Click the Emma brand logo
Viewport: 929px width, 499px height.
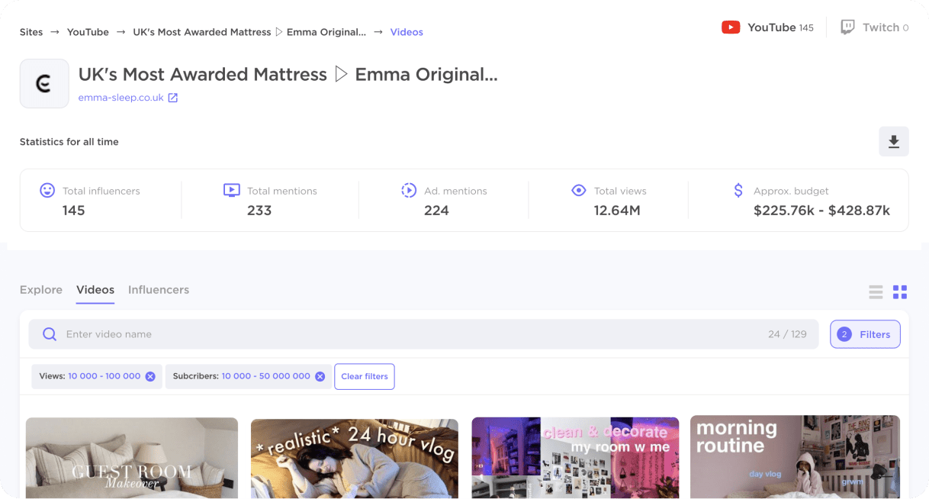[44, 83]
